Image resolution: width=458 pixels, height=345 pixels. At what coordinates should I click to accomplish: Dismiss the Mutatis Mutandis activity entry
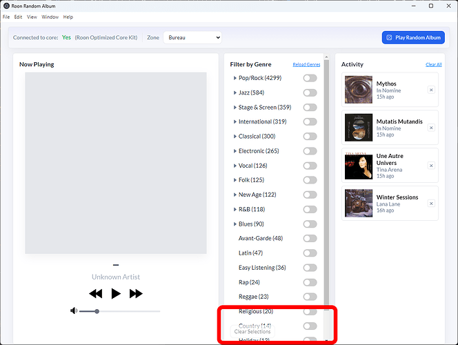pos(430,128)
